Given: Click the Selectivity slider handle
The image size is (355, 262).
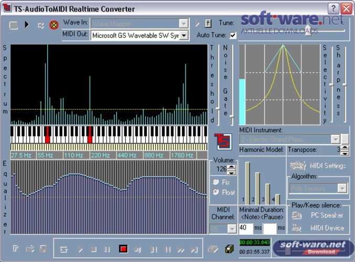Looking at the screenshot, I should [x=331, y=84].
